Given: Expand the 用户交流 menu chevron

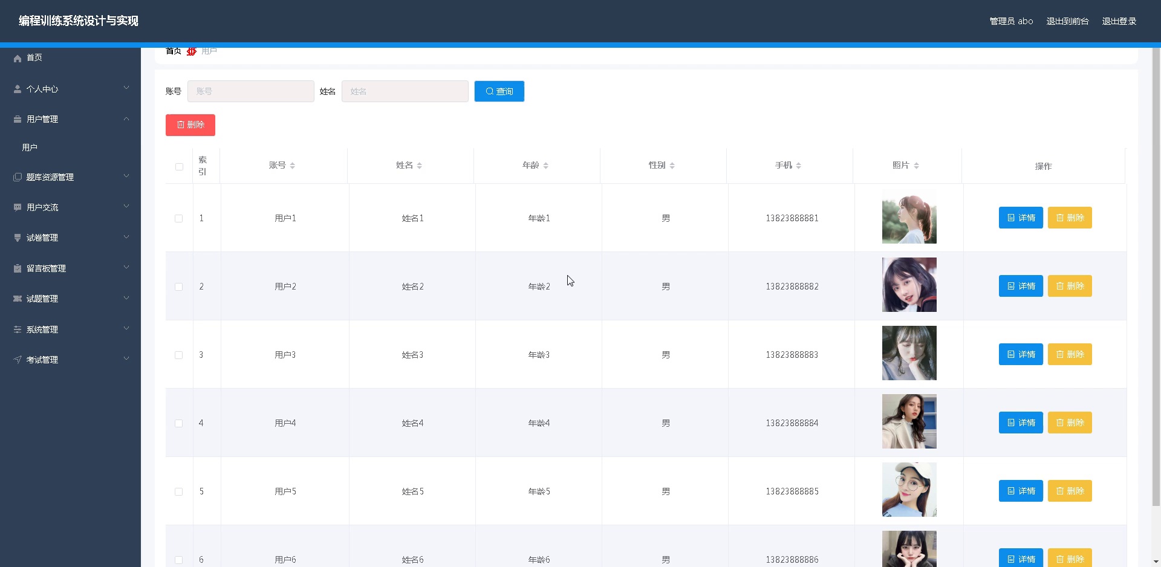Looking at the screenshot, I should tap(126, 207).
